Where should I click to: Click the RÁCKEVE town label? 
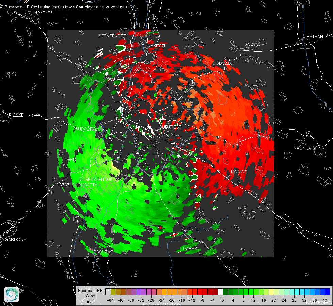pos(103,252)
